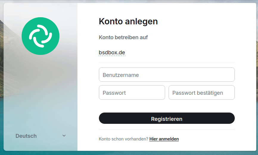258x155 pixels.
Task: Follow the Hier anmelden link
Action: [164, 139]
